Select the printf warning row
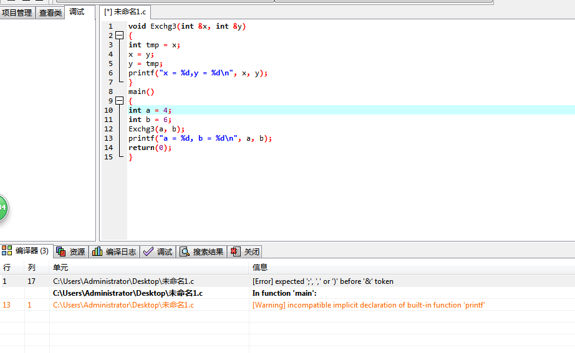 [x=287, y=305]
